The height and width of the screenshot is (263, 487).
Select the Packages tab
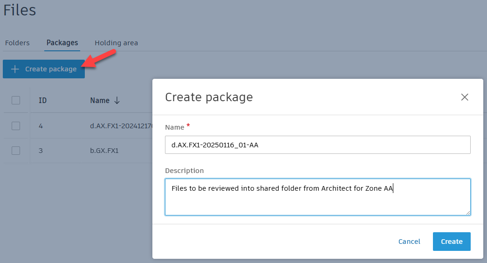62,43
